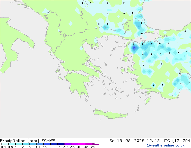Pick the legend swatch between 15 and 20
The height and width of the screenshot is (148, 191).
point(47,144)
